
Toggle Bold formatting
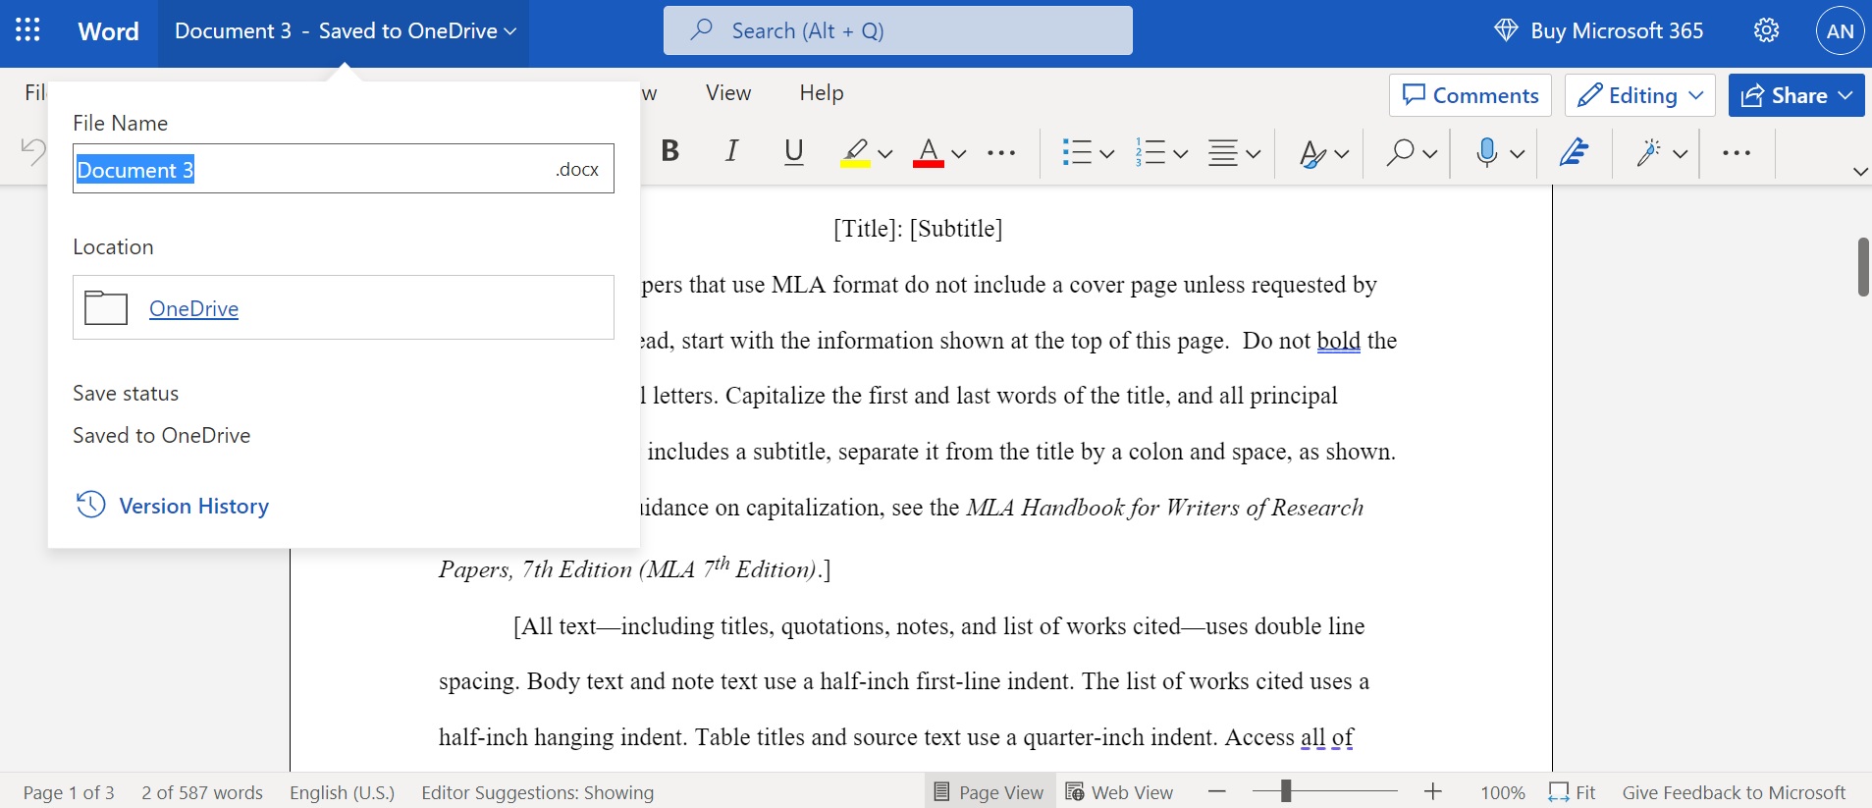(670, 151)
